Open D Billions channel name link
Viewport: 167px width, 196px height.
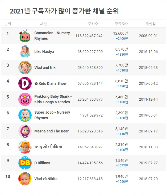click(42, 163)
